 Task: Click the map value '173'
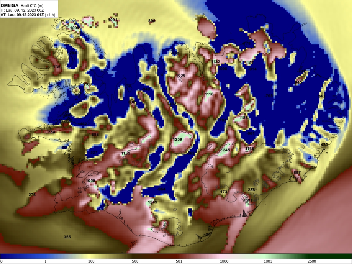pos(224,192)
